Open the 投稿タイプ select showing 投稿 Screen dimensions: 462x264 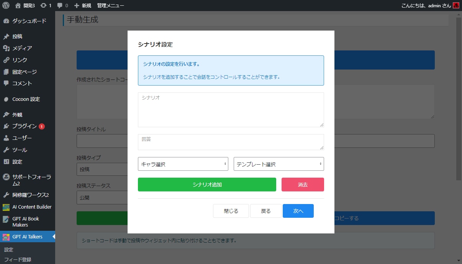(102, 169)
